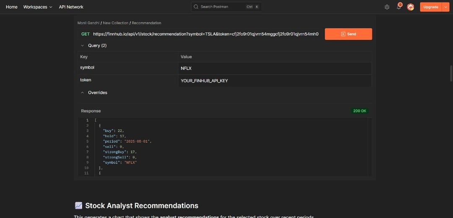
Task: Click the "strongSell": 0 response line
Action: (x=120, y=157)
